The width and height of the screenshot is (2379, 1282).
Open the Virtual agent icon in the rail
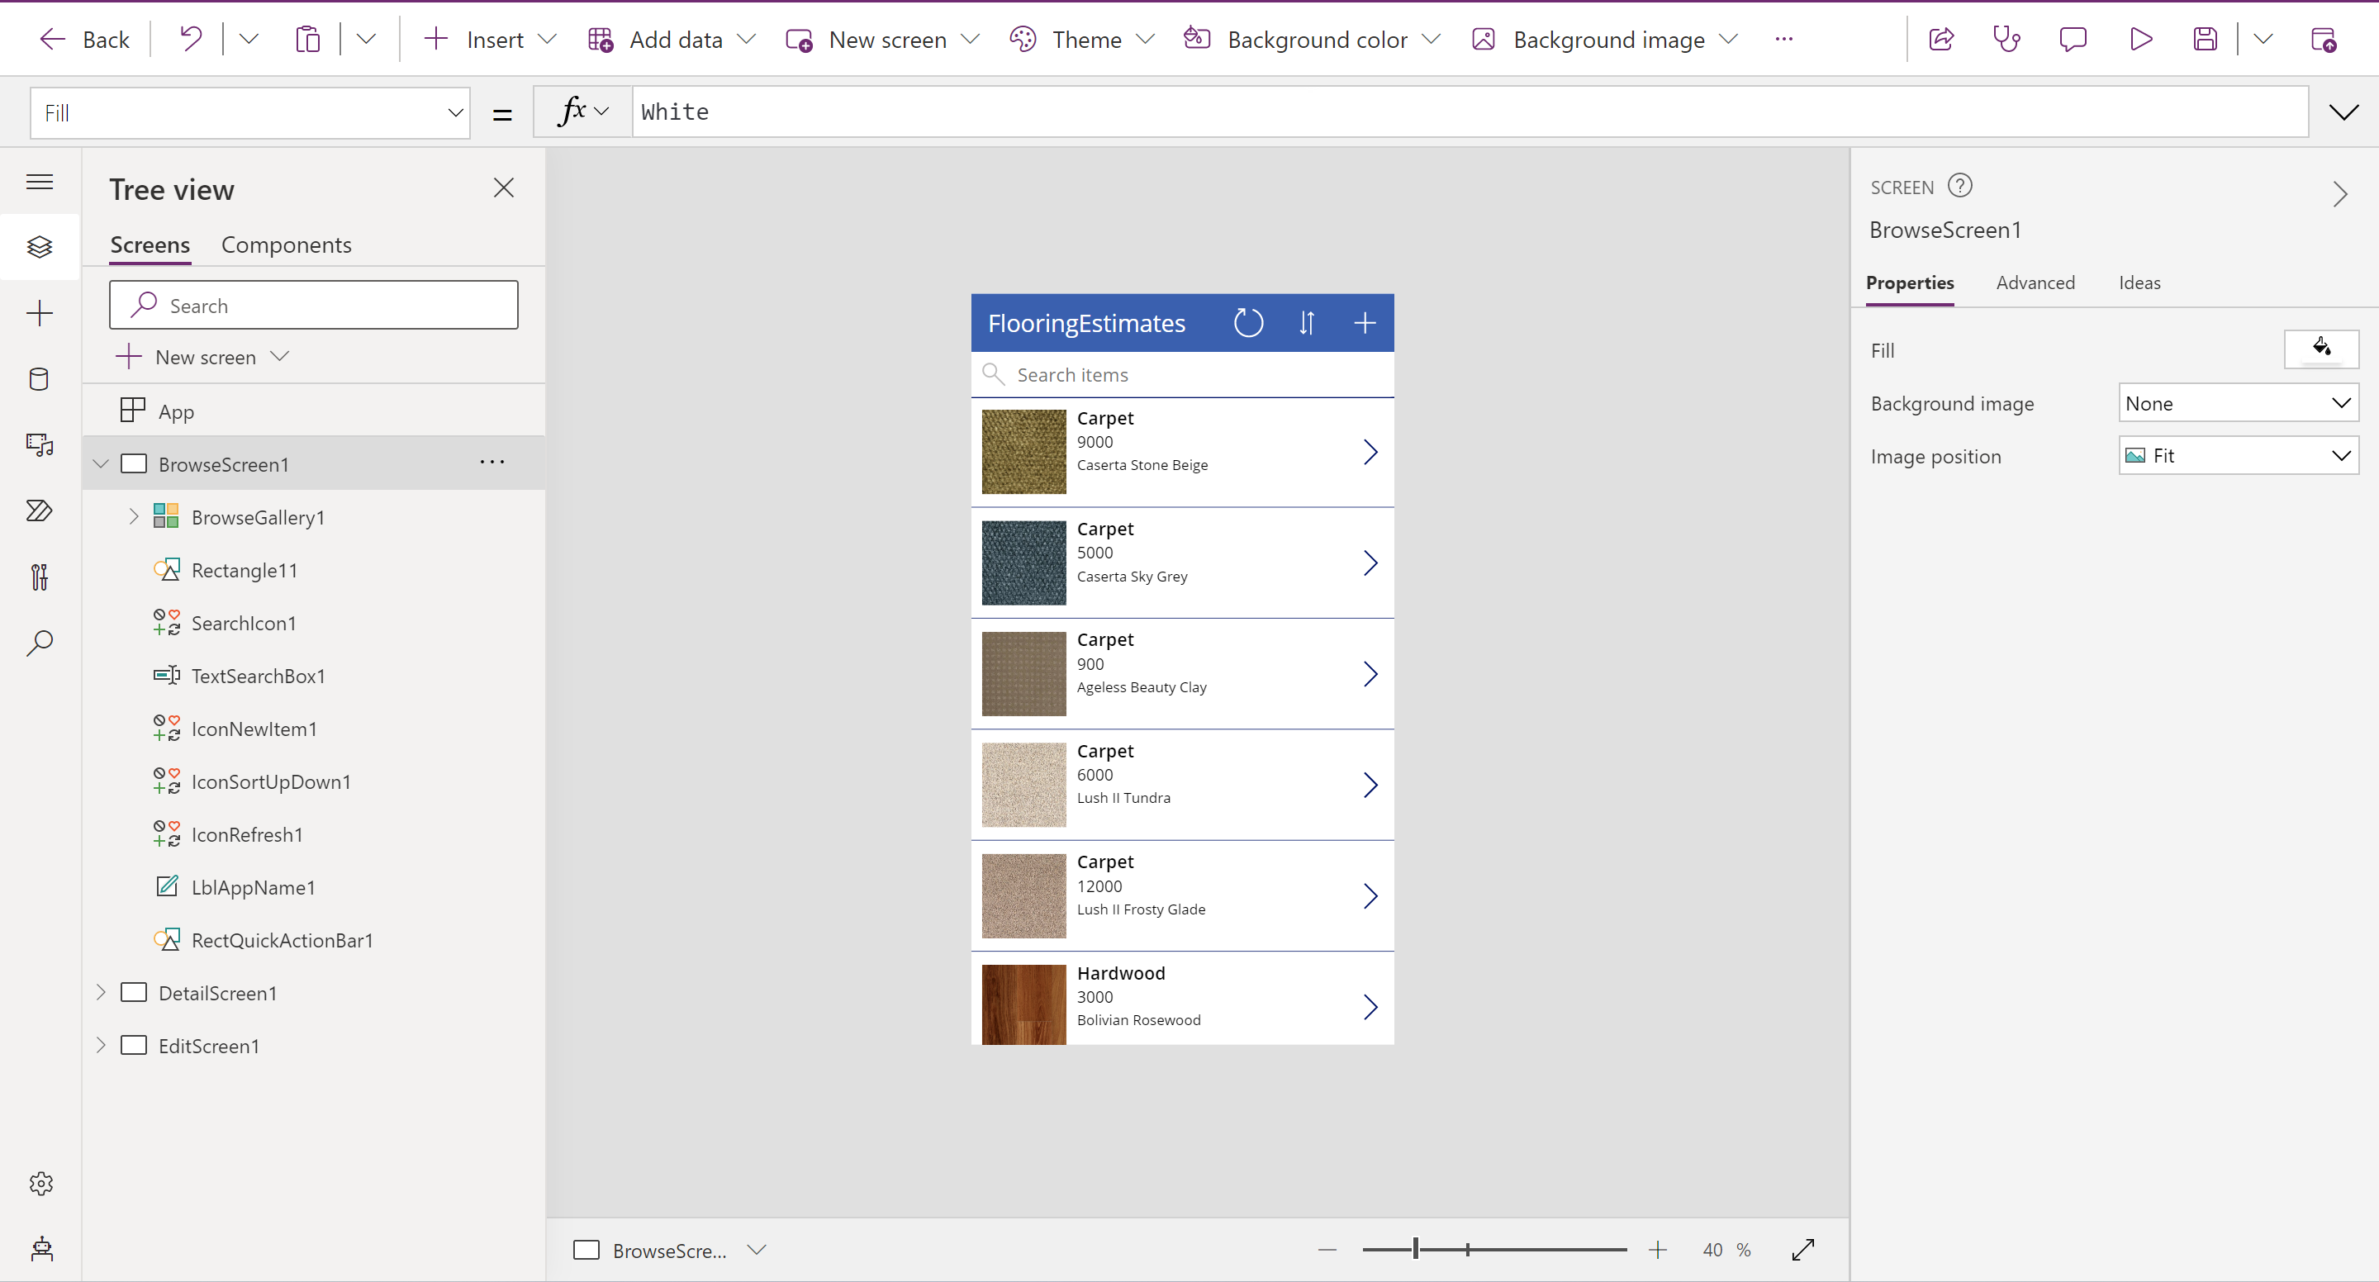coord(41,1249)
